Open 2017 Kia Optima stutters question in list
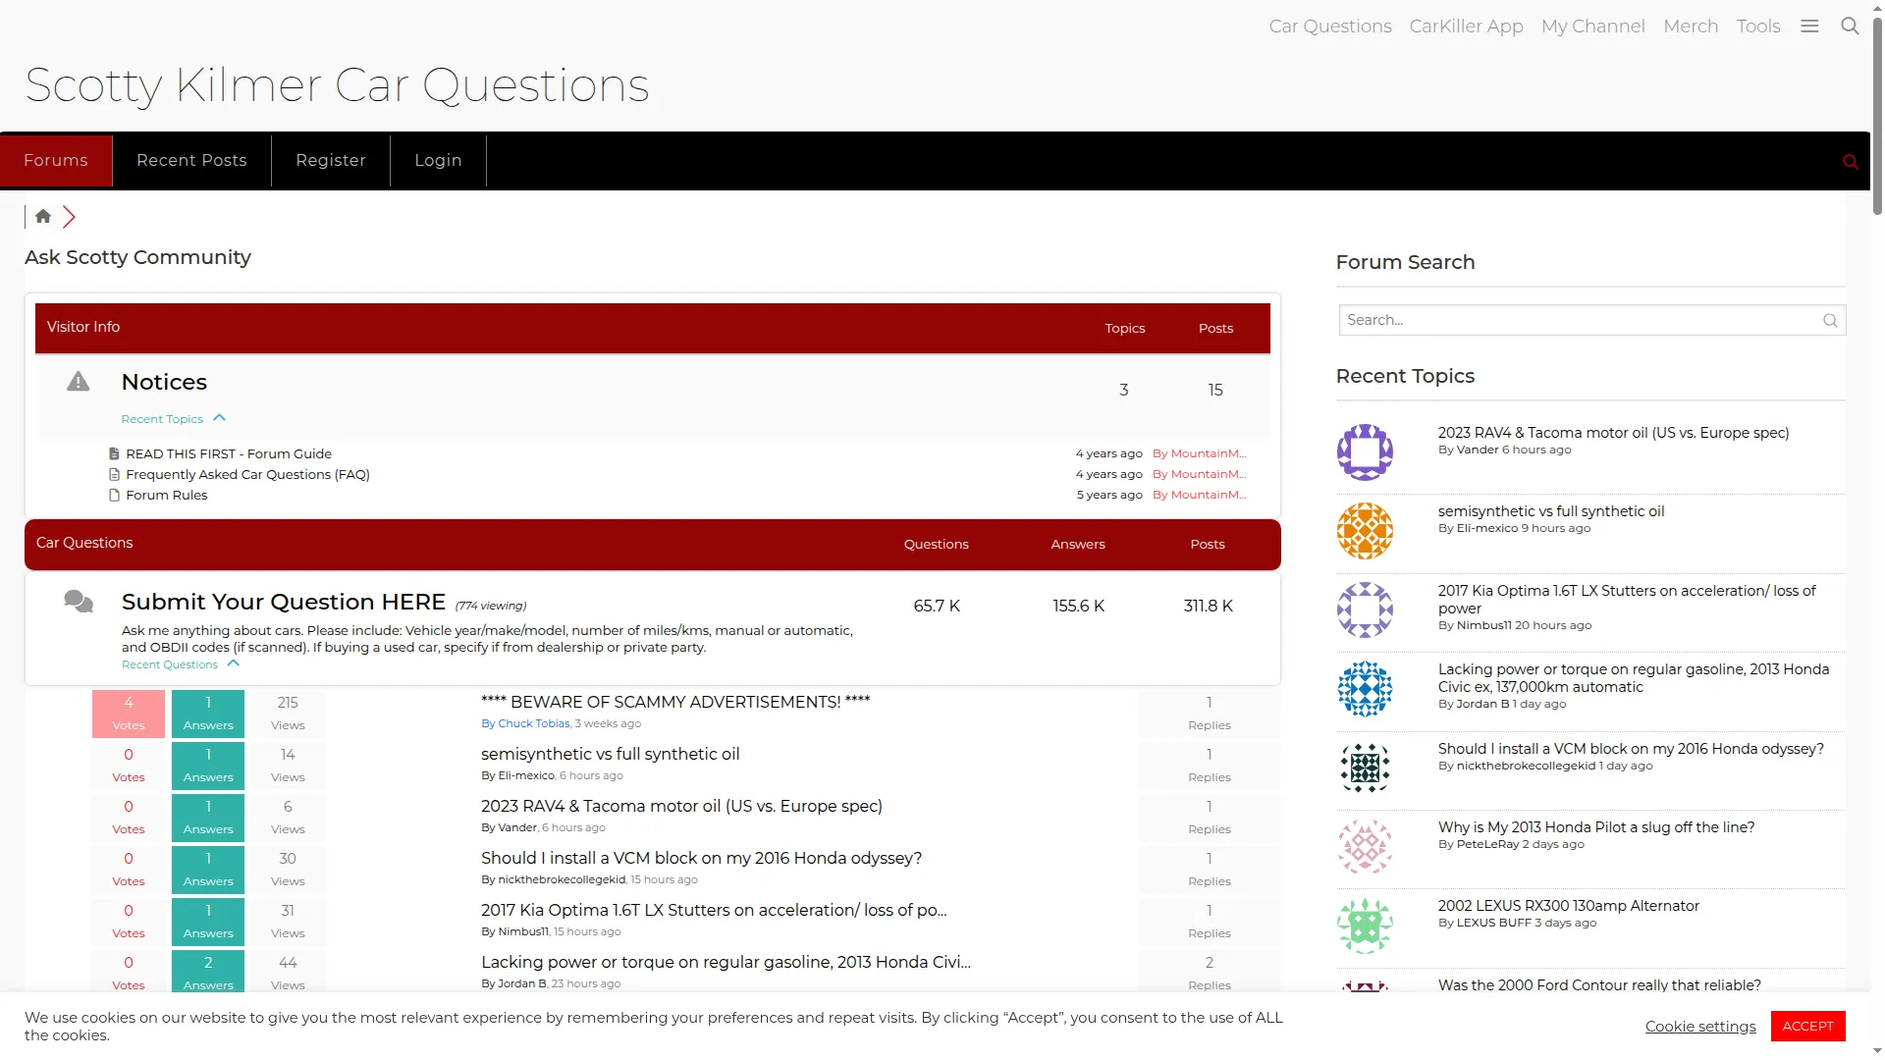Screen dimensions: 1885x1060 click(714, 910)
